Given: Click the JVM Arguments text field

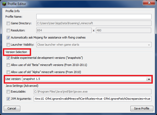Looking at the screenshot, I should 92,99.
